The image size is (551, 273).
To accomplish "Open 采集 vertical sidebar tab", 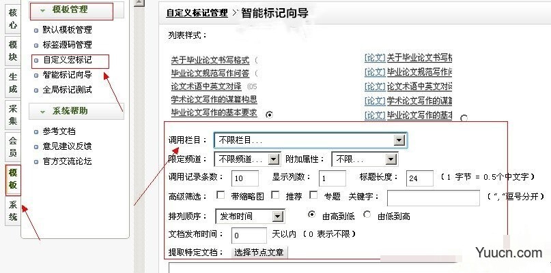I will (x=13, y=114).
